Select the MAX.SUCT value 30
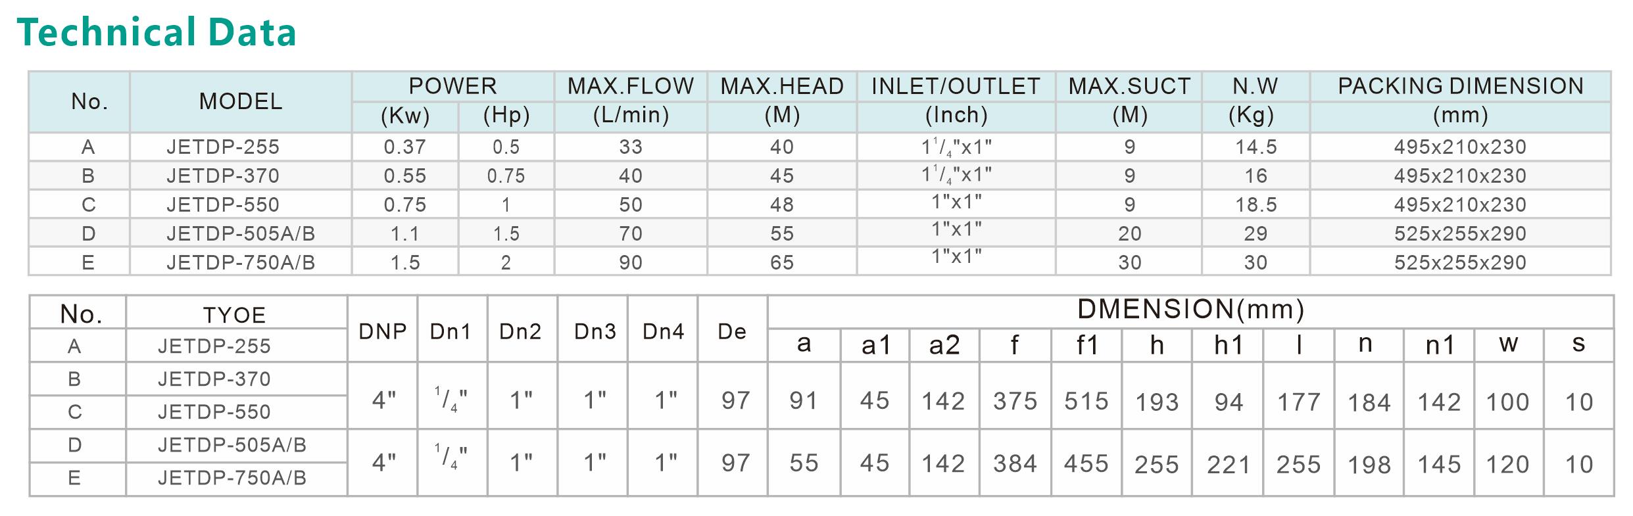 pyautogui.click(x=1129, y=262)
